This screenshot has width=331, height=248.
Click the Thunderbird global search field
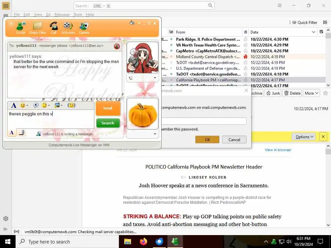click(144, 5)
